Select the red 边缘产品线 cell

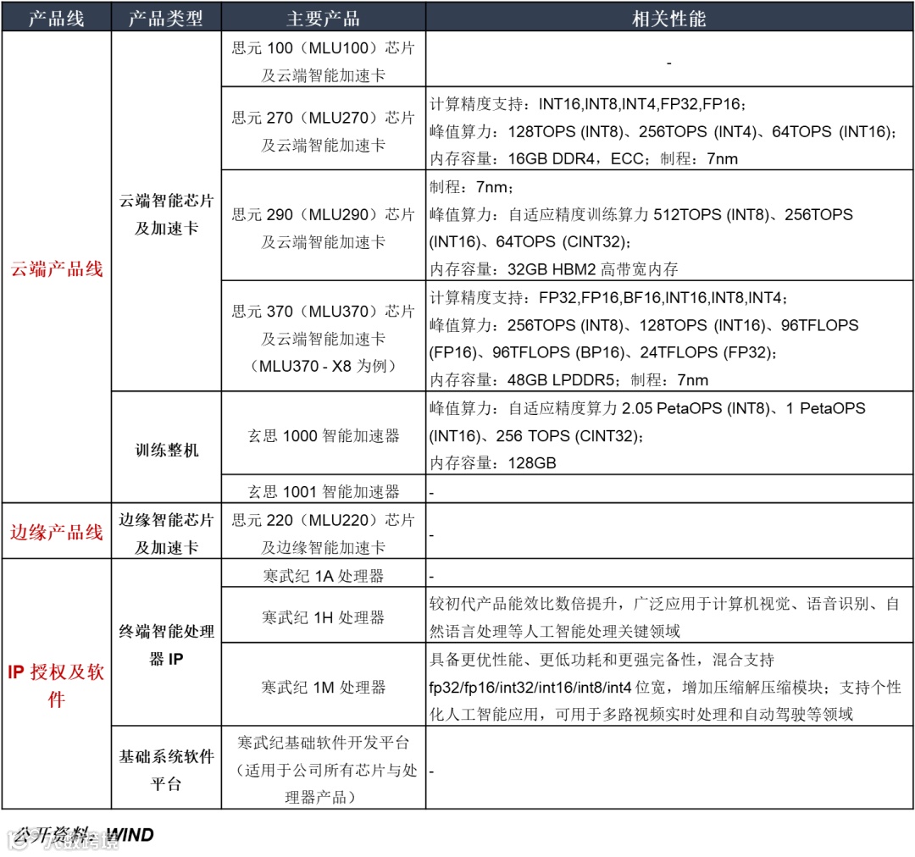57,531
